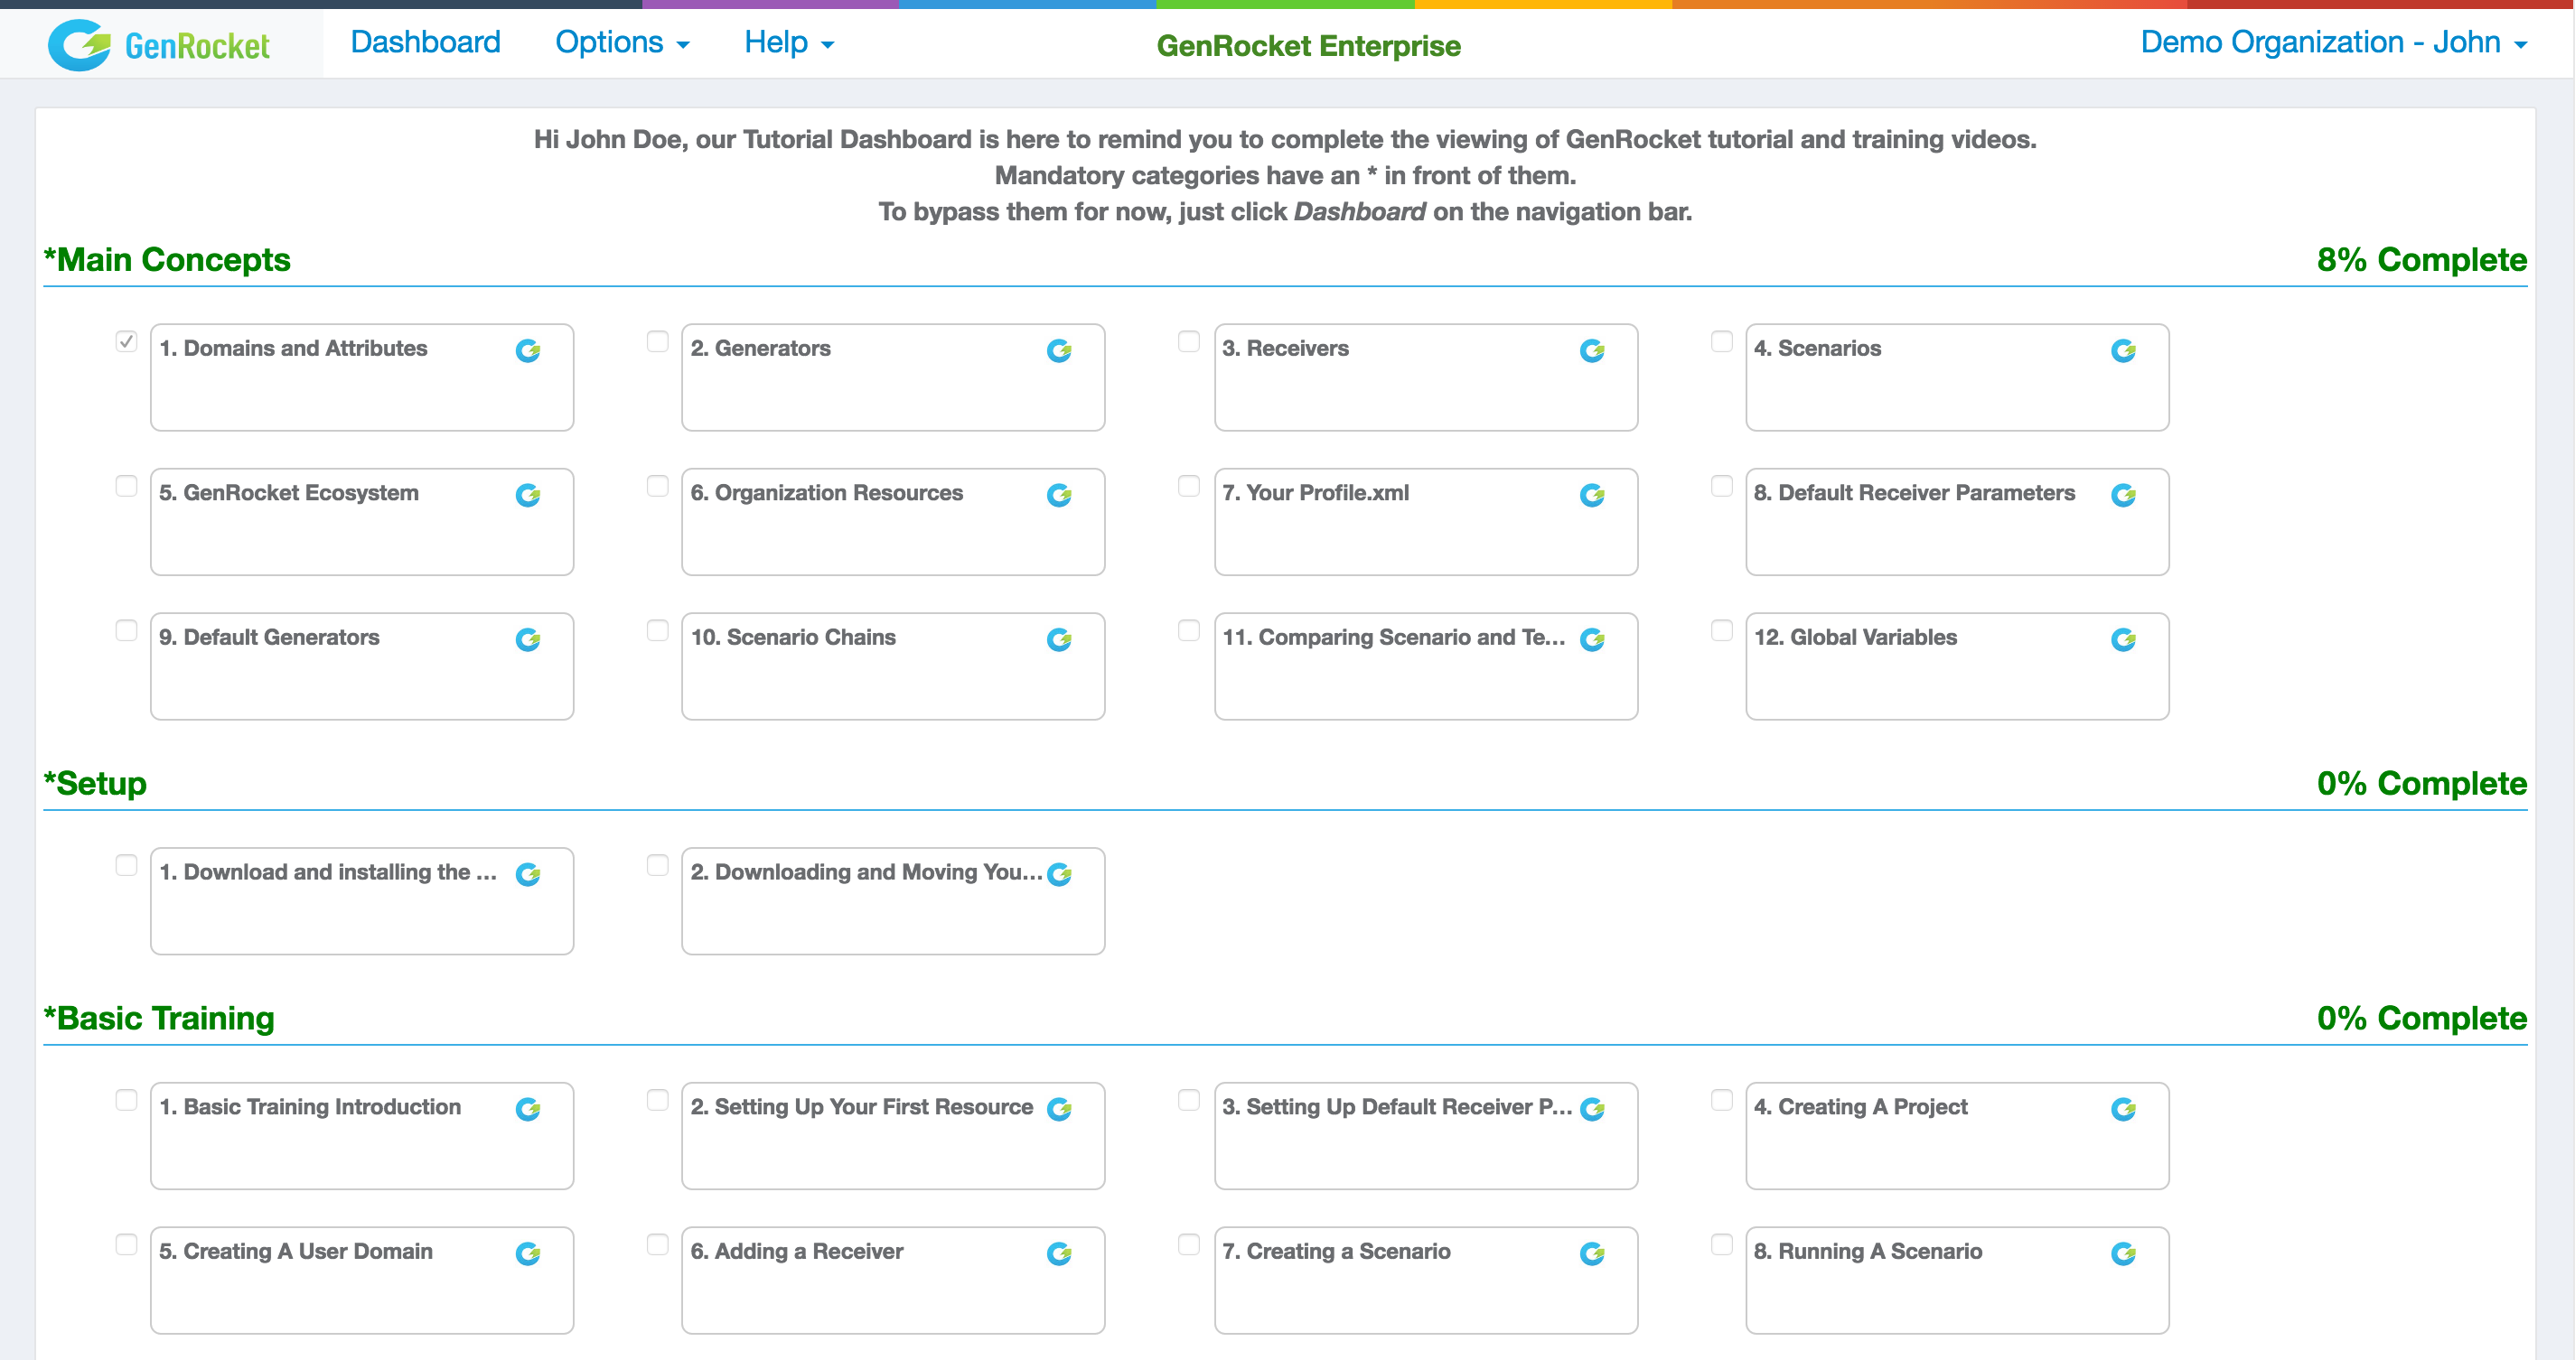This screenshot has width=2575, height=1360.
Task: Open the Running A Scenario tutorial
Action: [1956, 1280]
